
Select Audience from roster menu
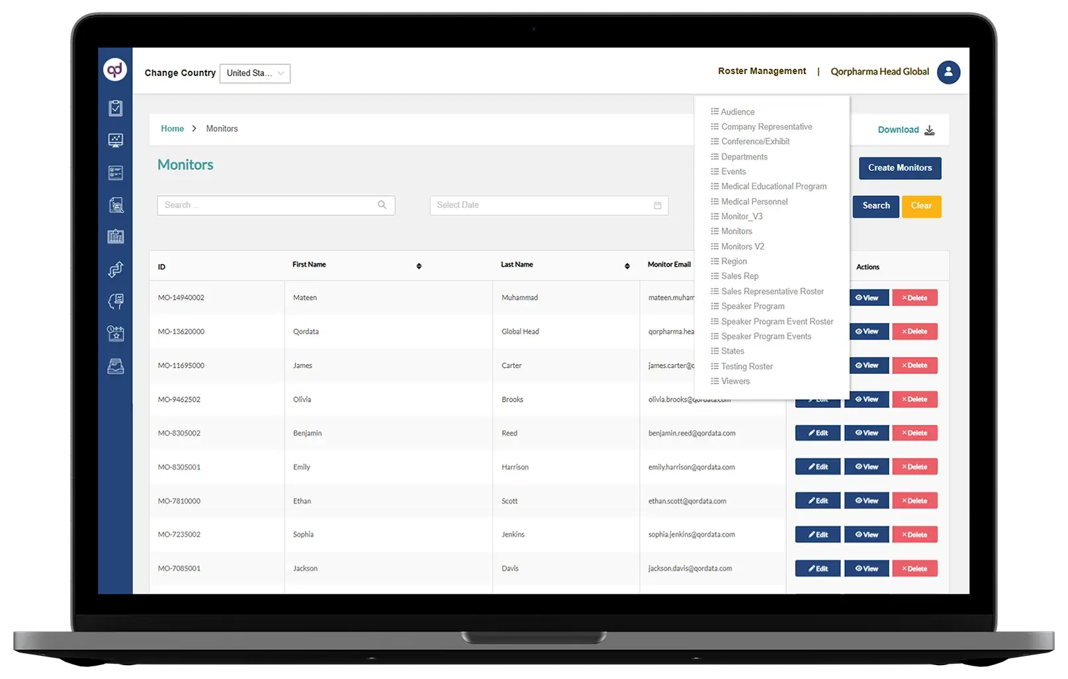click(733, 112)
